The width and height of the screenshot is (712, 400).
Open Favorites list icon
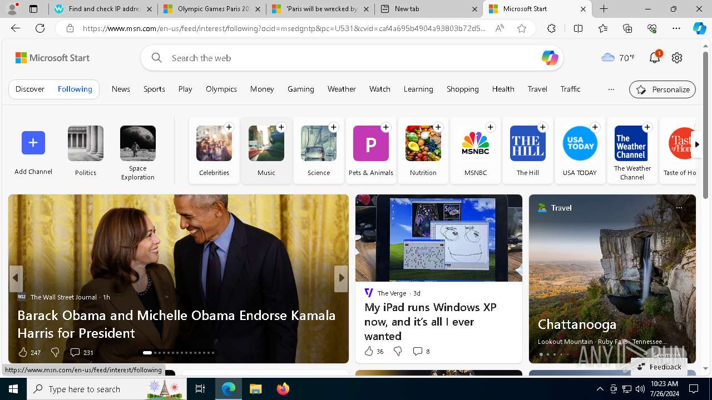603,28
